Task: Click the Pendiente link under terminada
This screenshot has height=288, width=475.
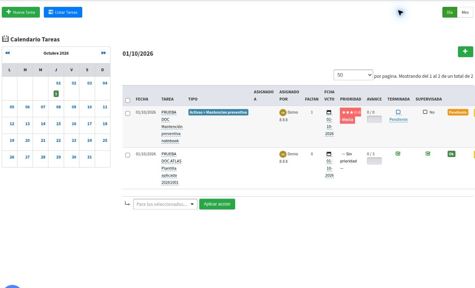Action: 399,119
